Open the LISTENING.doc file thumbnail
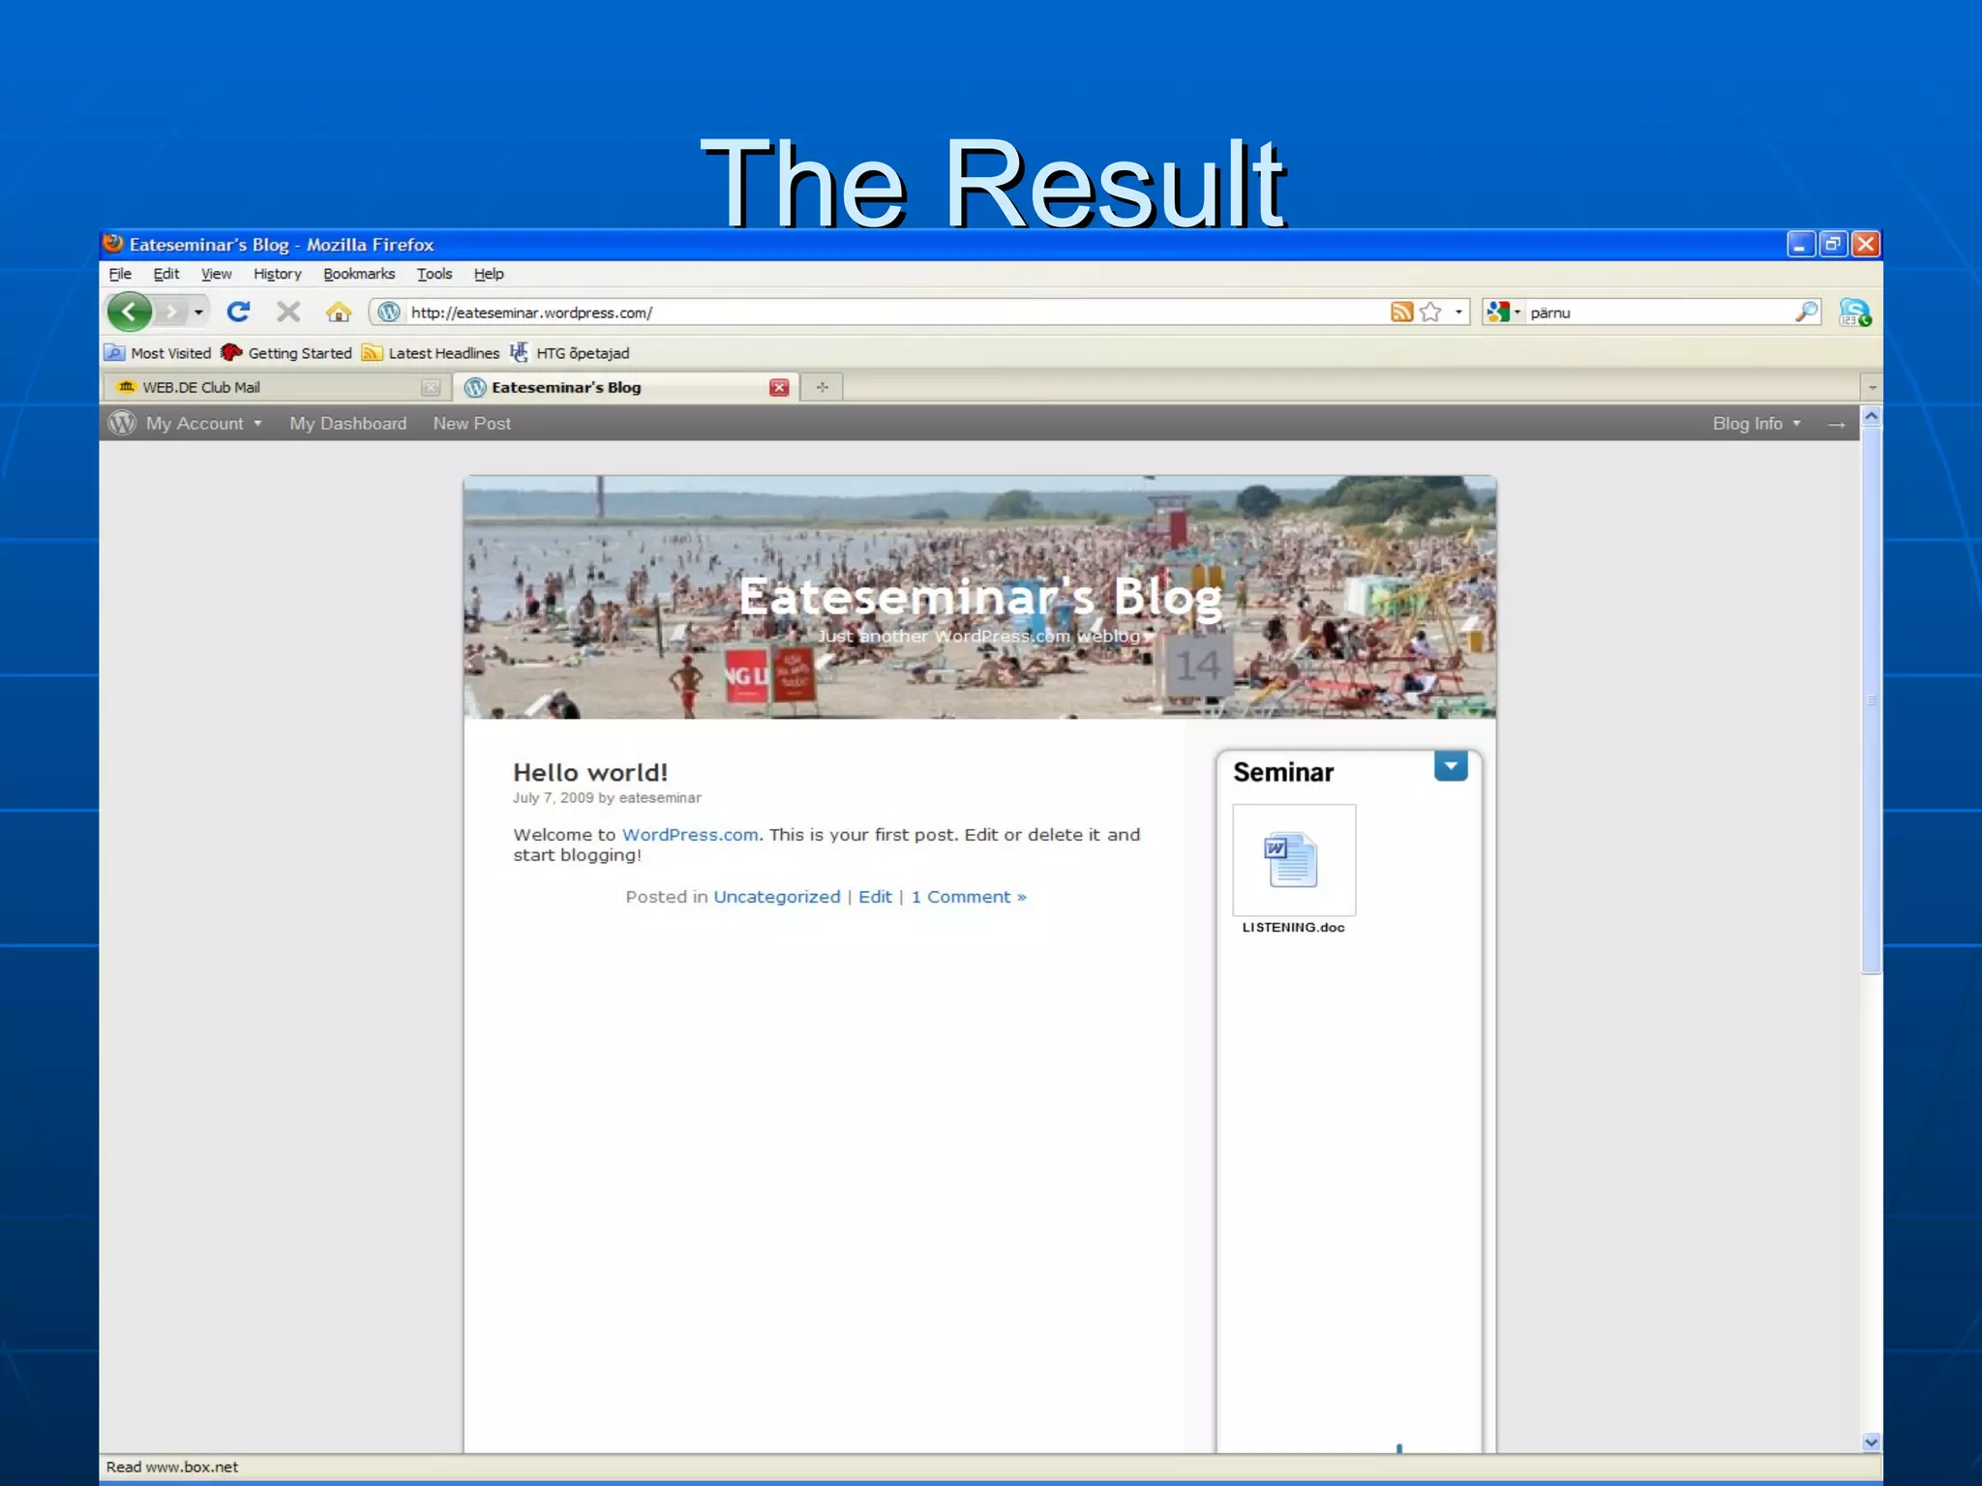 pyautogui.click(x=1294, y=860)
